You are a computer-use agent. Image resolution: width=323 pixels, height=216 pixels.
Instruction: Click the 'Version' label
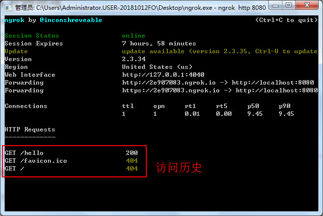[18, 59]
